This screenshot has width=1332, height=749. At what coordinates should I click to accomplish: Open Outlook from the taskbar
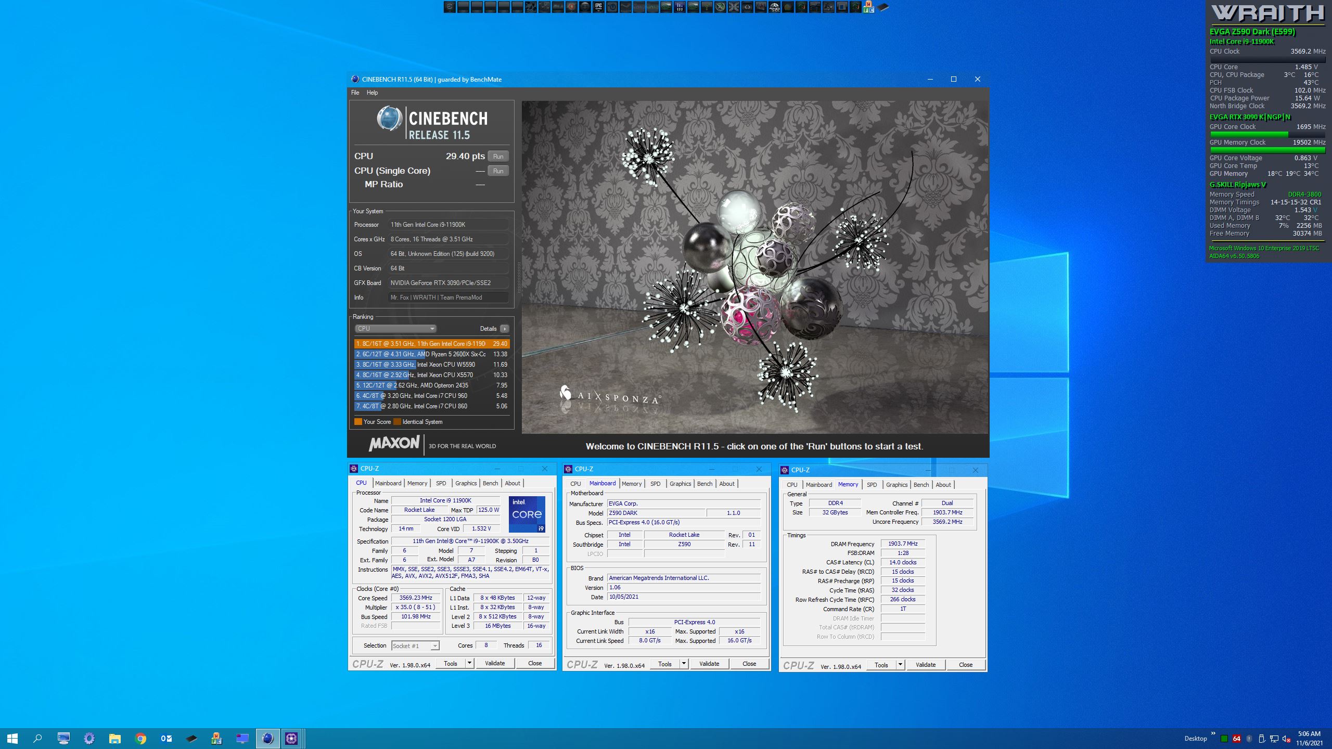tap(166, 738)
